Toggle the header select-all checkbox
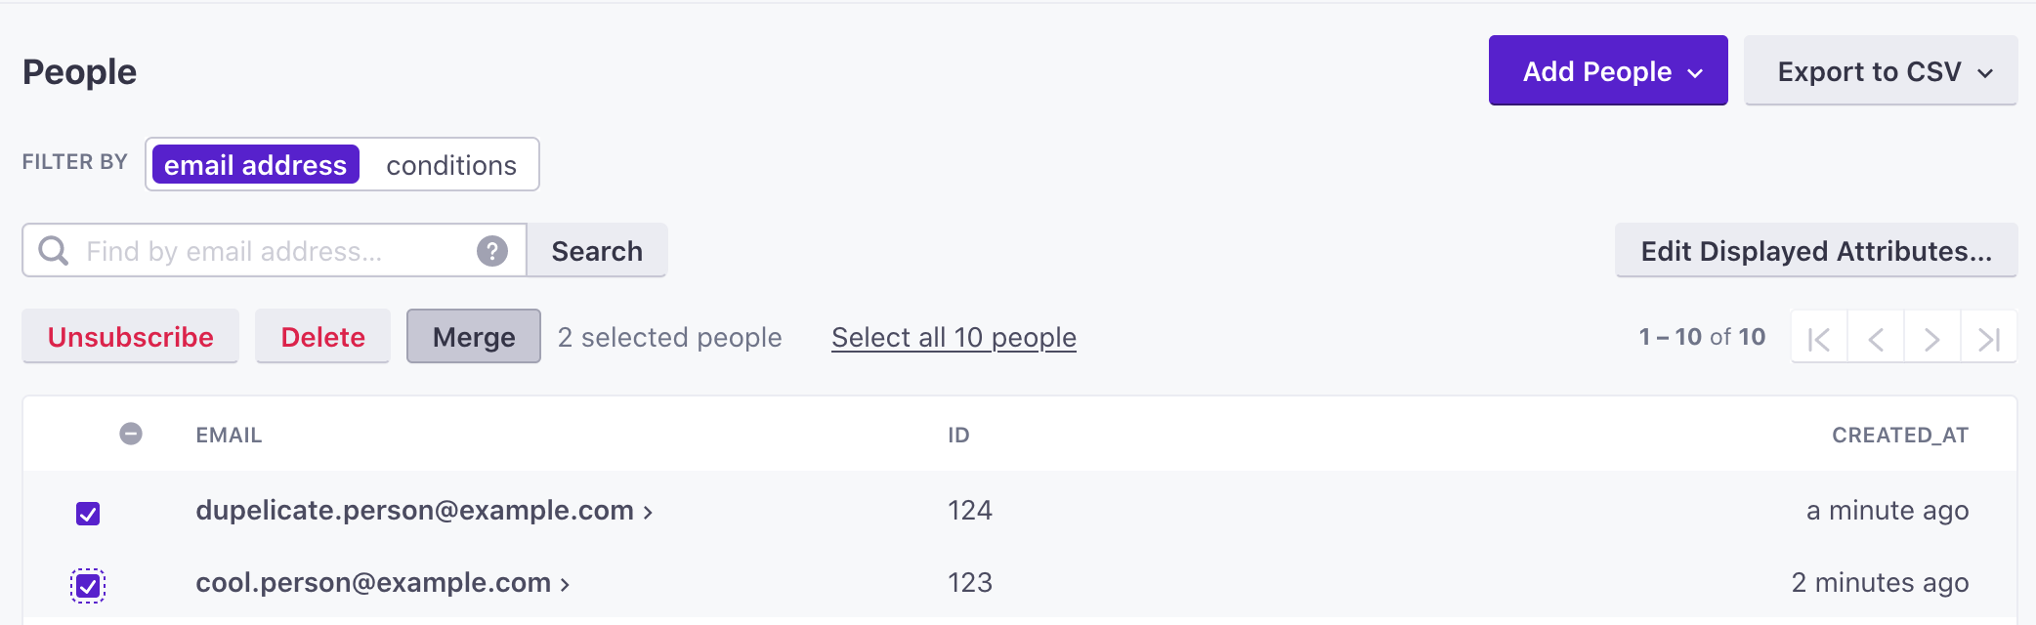 point(131,434)
